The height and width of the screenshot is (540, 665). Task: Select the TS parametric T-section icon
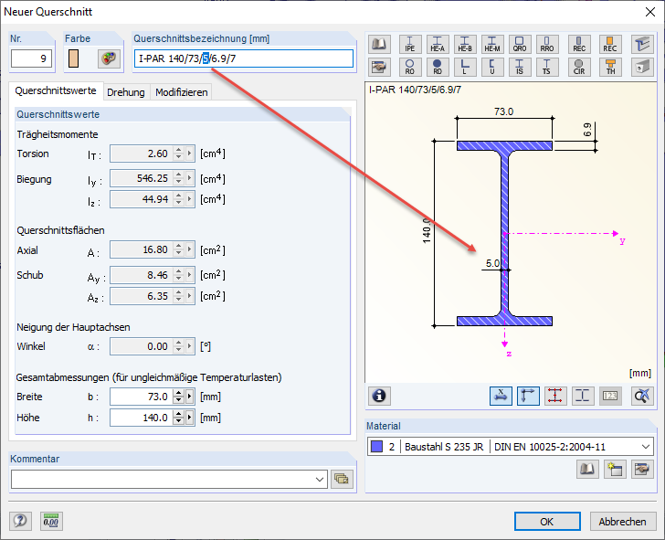[547, 67]
